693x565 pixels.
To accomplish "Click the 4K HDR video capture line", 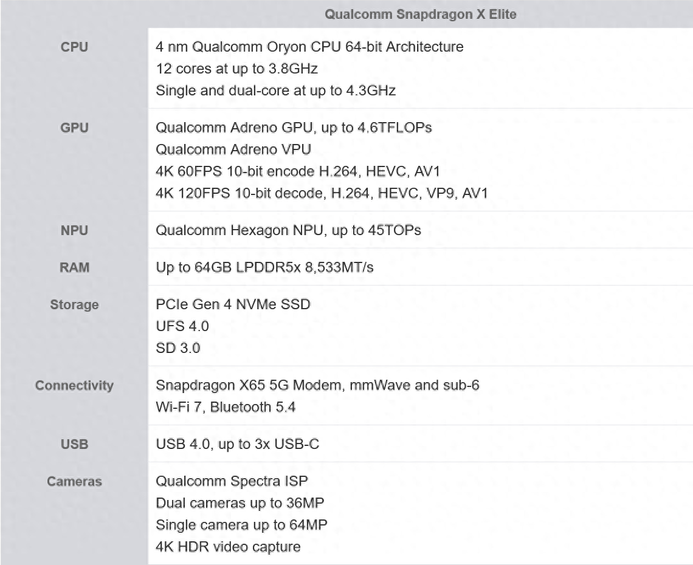I will (228, 547).
